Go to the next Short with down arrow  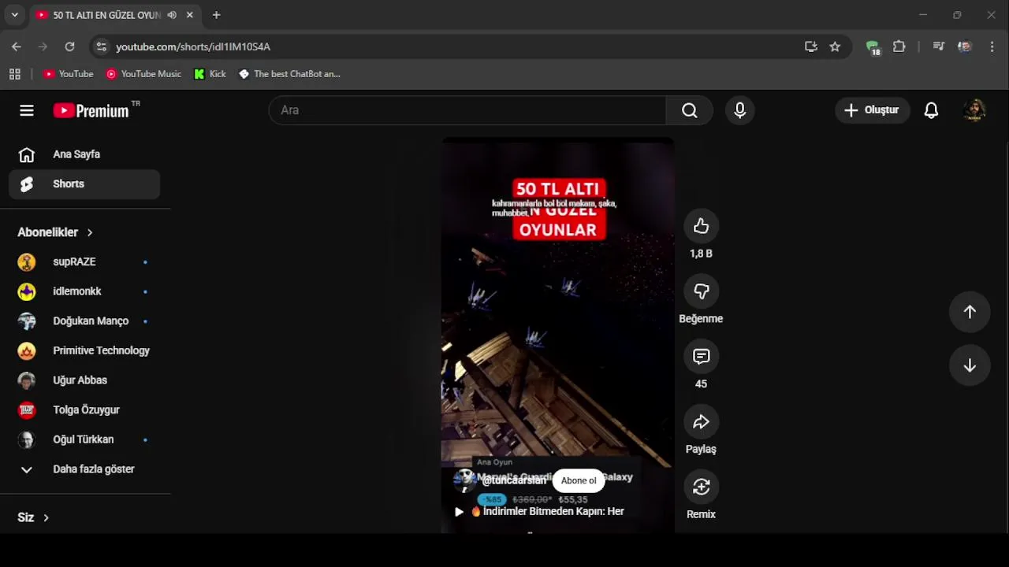click(970, 366)
